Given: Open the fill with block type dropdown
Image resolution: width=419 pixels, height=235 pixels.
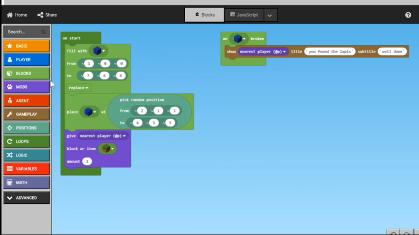Looking at the screenshot, I should (x=103, y=50).
